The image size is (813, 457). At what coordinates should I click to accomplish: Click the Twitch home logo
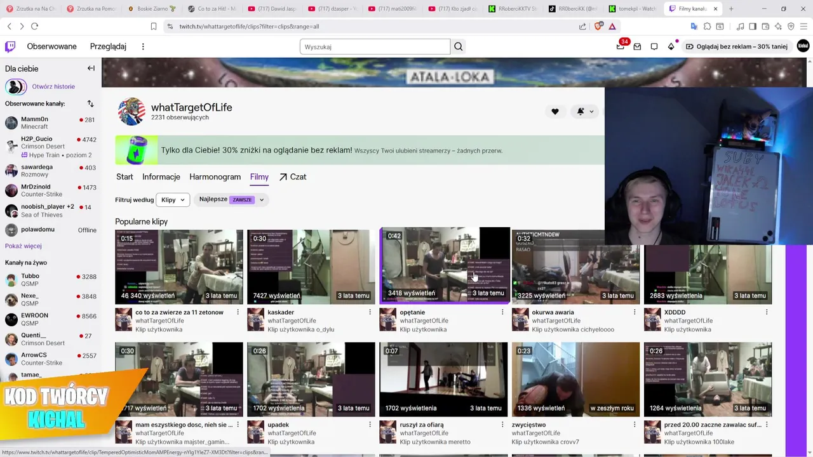pyautogui.click(x=10, y=46)
